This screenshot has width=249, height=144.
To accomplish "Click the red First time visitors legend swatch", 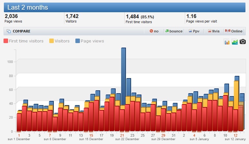I will 6,41.
